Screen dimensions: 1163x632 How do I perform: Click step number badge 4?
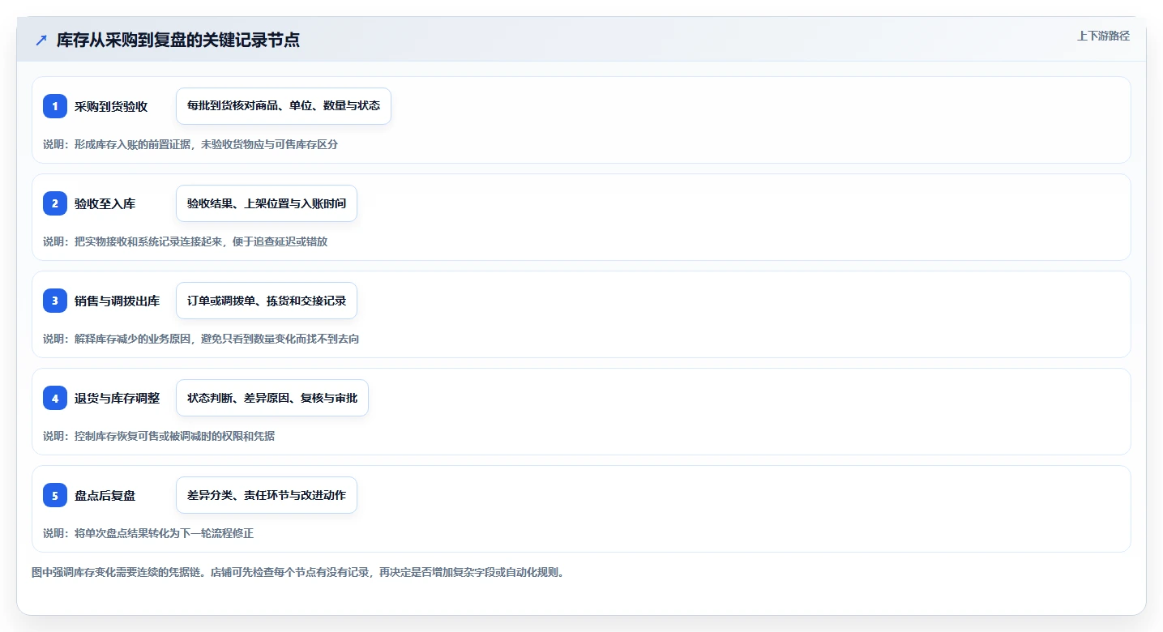[55, 398]
